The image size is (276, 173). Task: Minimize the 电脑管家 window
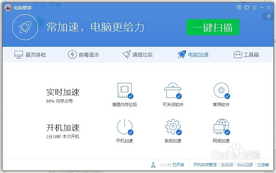click(x=261, y=7)
